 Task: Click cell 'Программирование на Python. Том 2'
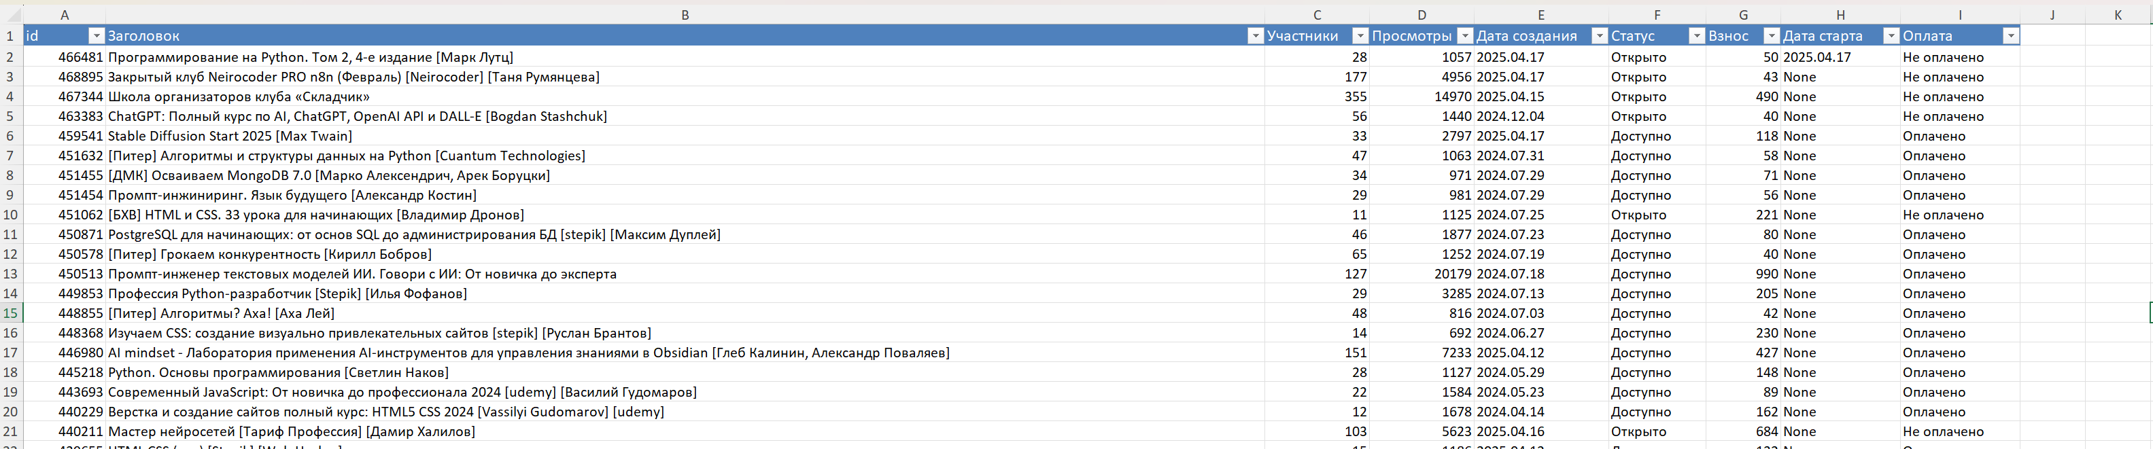pyautogui.click(x=685, y=57)
